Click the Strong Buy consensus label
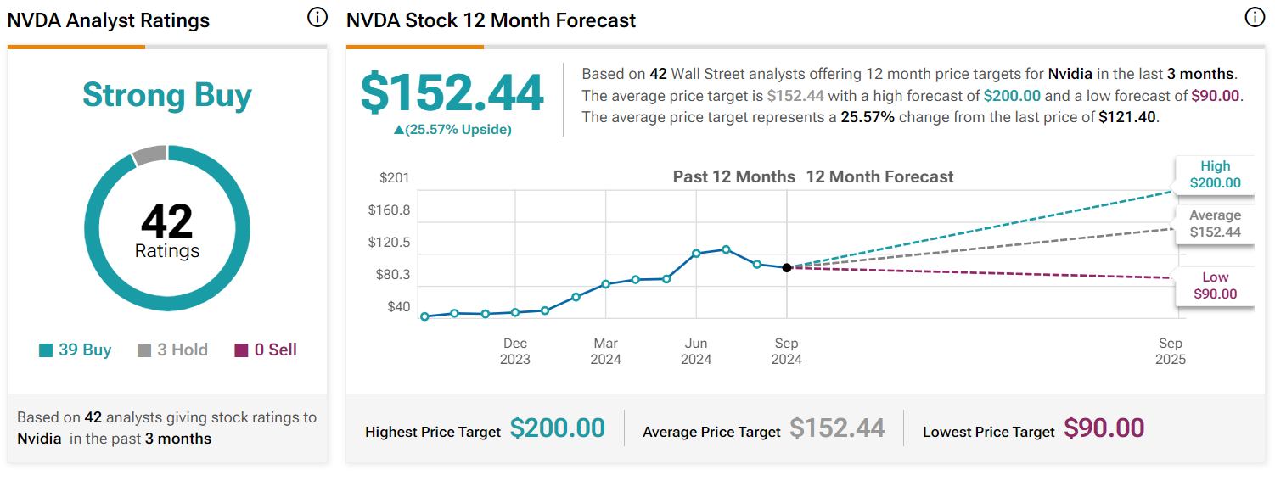This screenshot has width=1275, height=481. [x=167, y=95]
